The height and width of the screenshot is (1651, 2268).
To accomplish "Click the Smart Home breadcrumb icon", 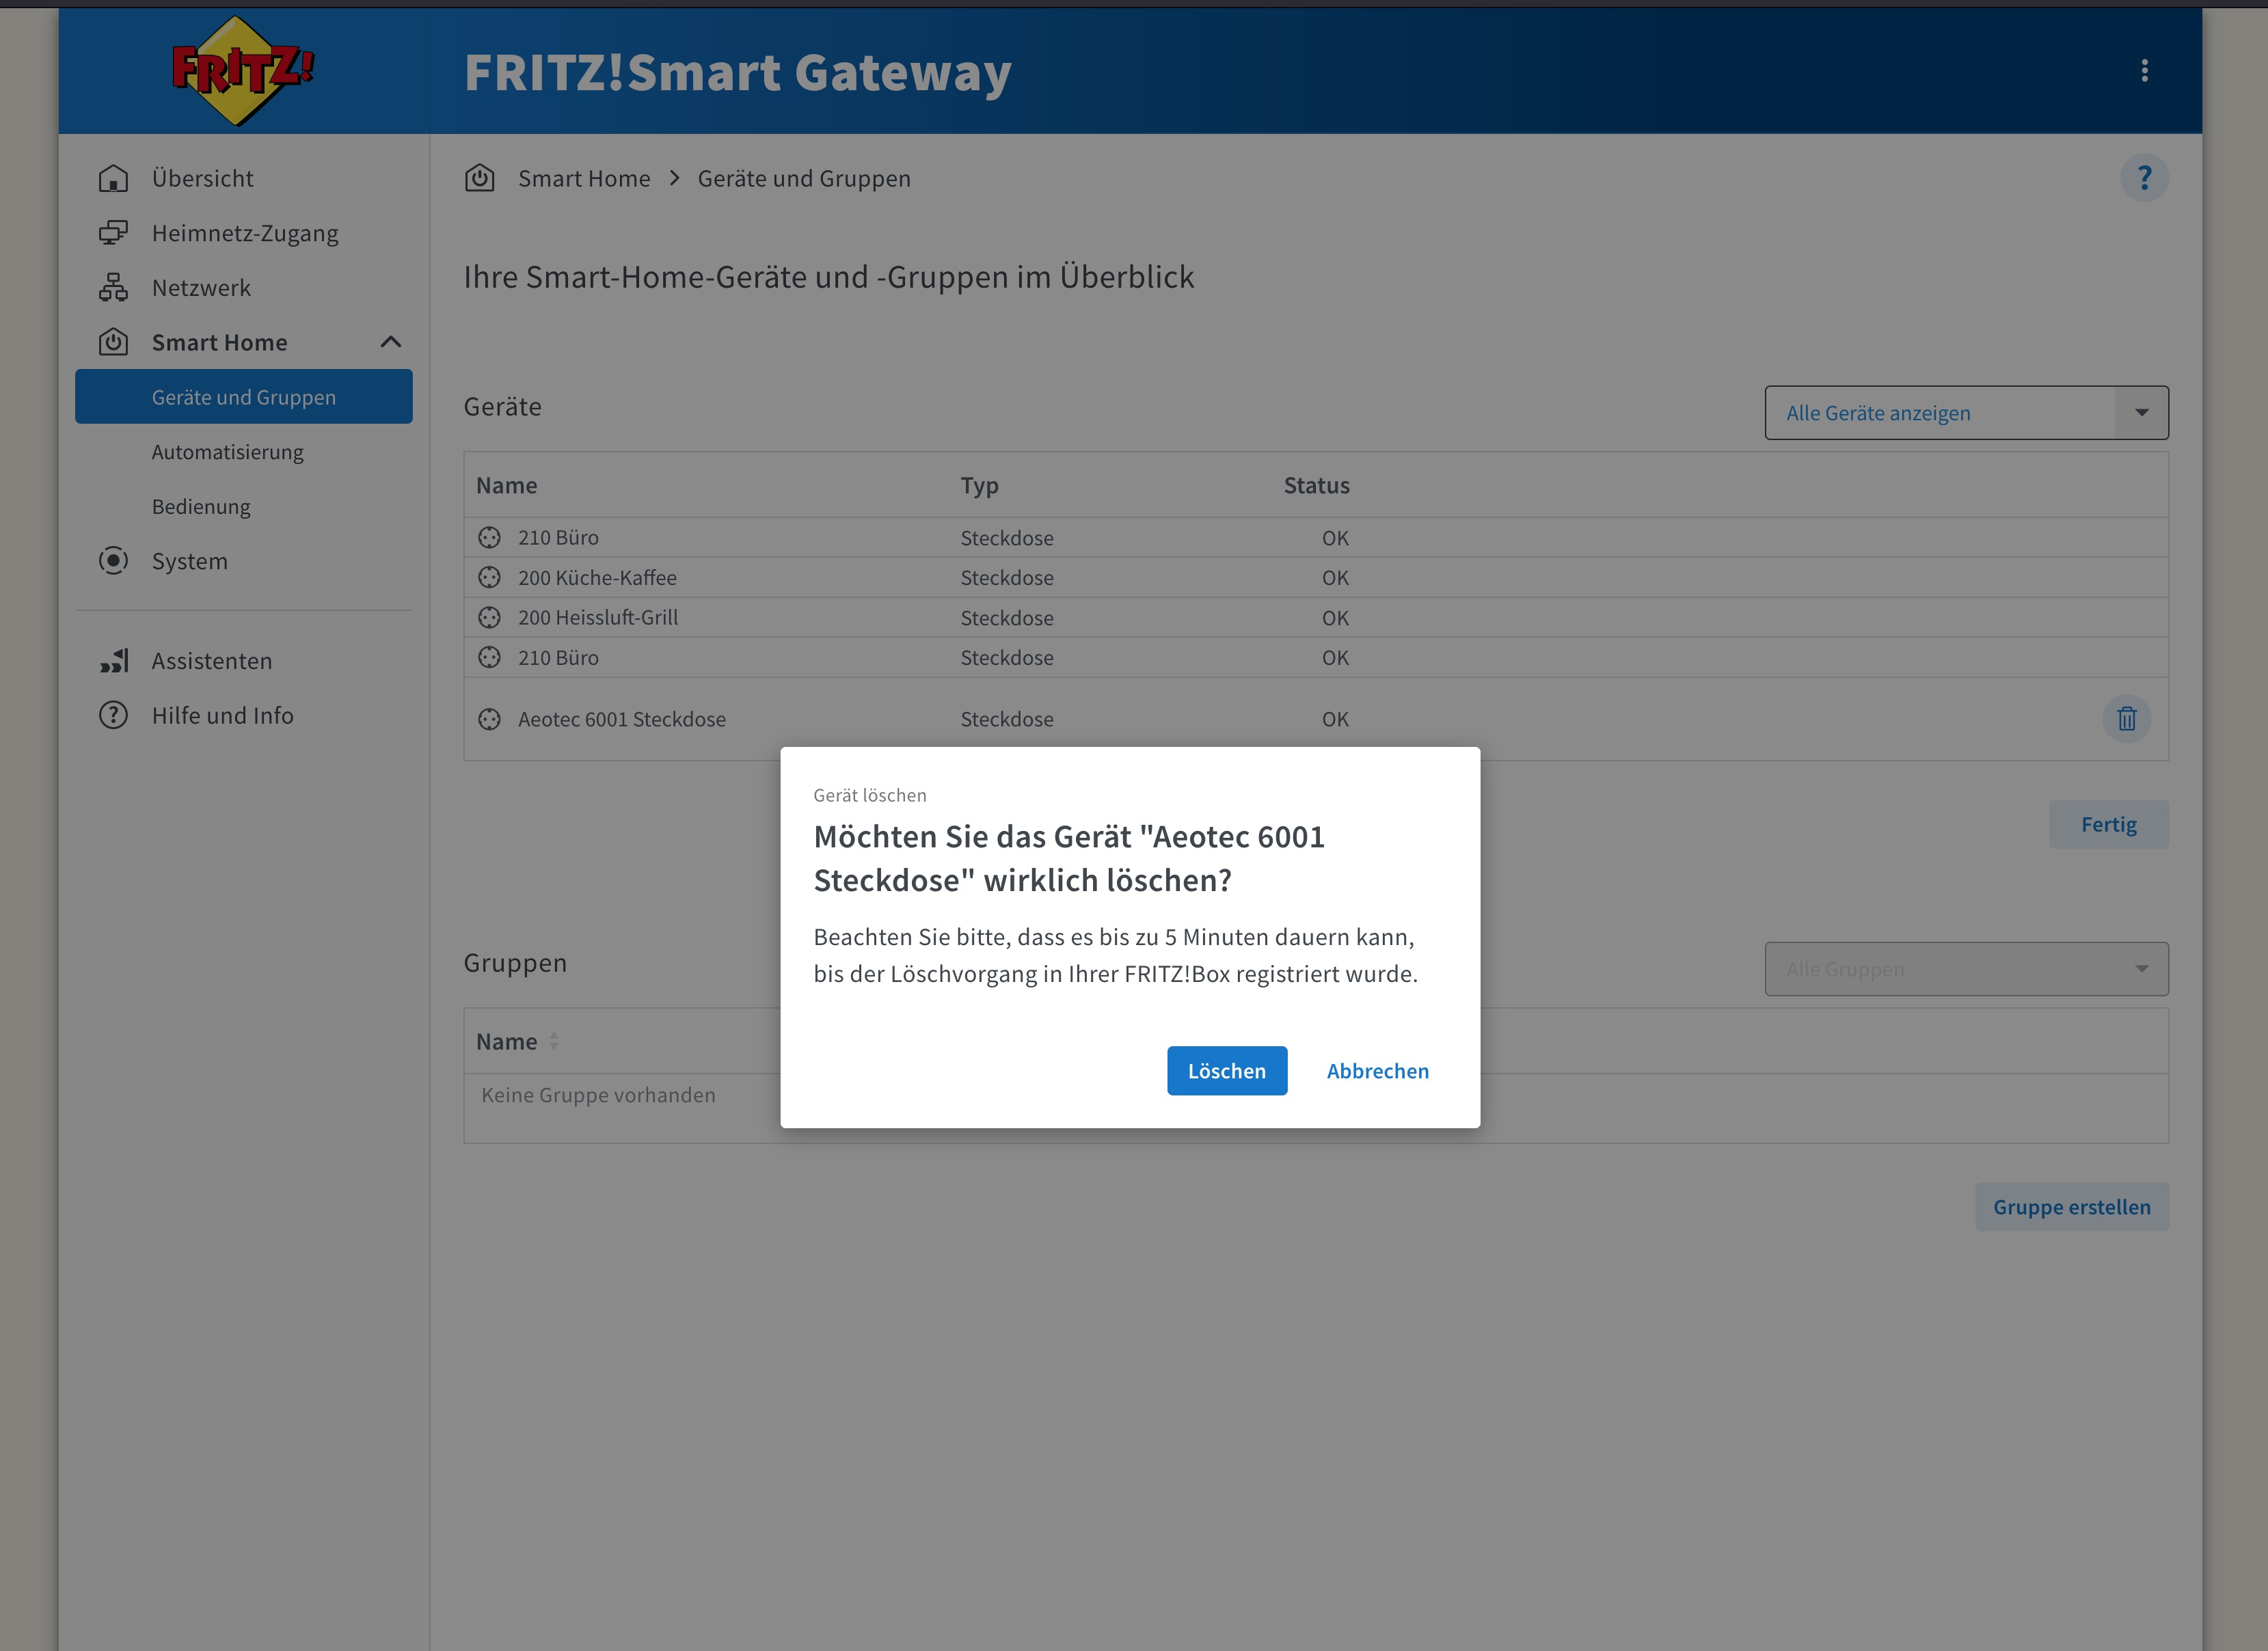I will pyautogui.click(x=480, y=179).
